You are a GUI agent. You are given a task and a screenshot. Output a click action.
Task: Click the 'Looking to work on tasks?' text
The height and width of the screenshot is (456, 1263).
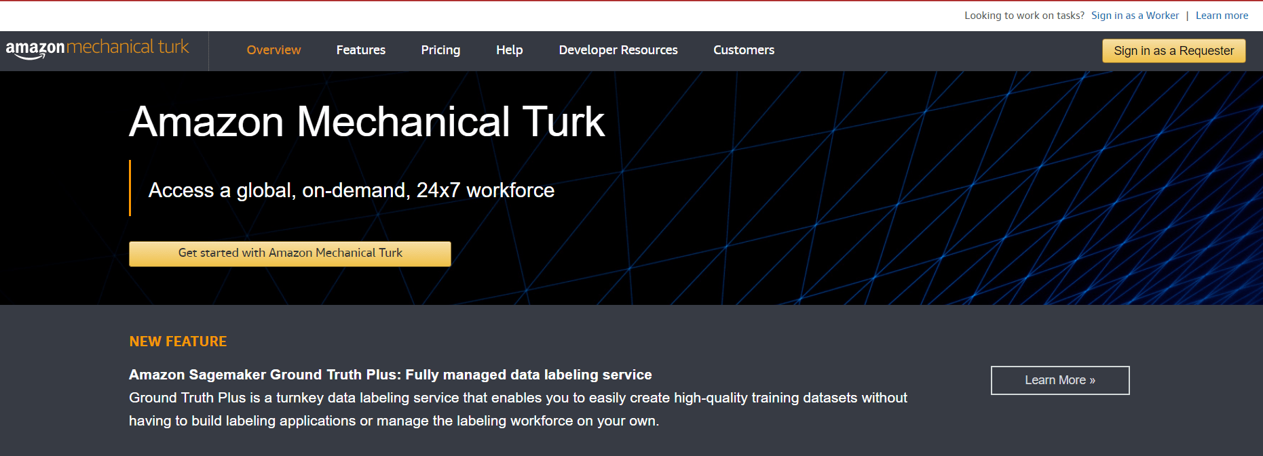coord(1025,16)
